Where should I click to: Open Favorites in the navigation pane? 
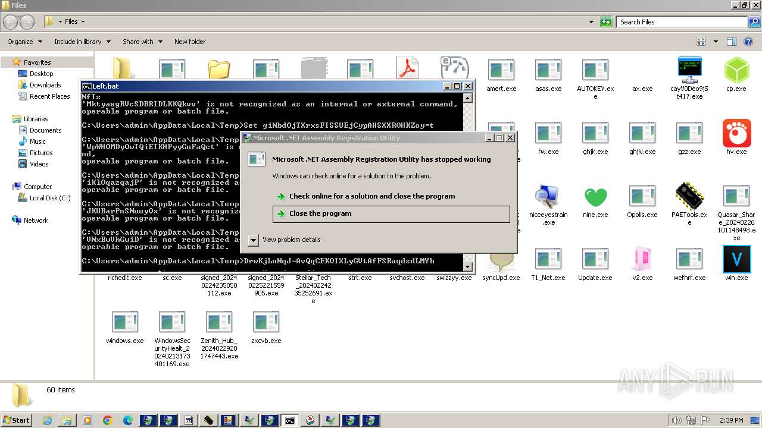(37, 62)
